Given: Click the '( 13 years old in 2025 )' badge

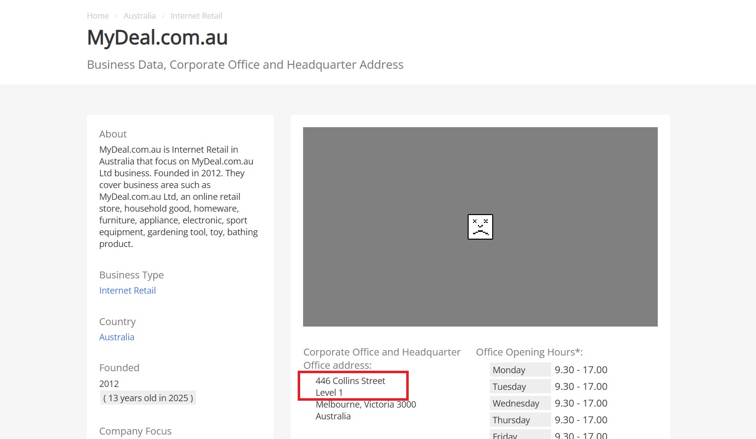Looking at the screenshot, I should coord(148,398).
